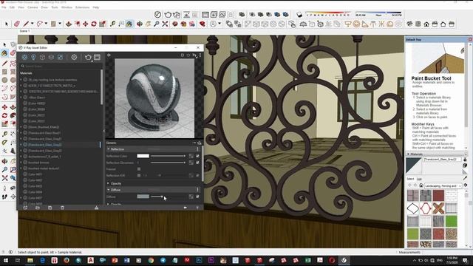
Task: Click the Reflection Glossiness slider
Action: (168, 163)
